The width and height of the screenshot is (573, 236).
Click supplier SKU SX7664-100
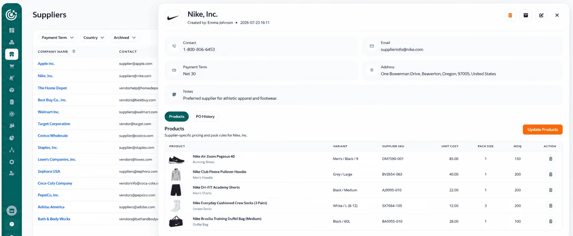pos(392,206)
